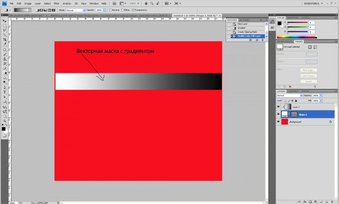Select the Eraser tool
The height and width of the screenshot is (204, 339).
pos(4,68)
